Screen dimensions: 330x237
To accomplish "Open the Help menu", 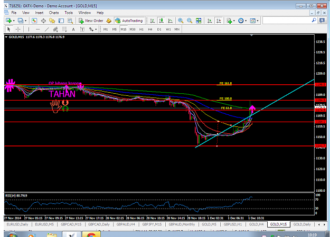I will (x=100, y=13).
